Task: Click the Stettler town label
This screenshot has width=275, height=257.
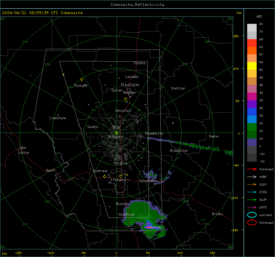Action: 178,88
